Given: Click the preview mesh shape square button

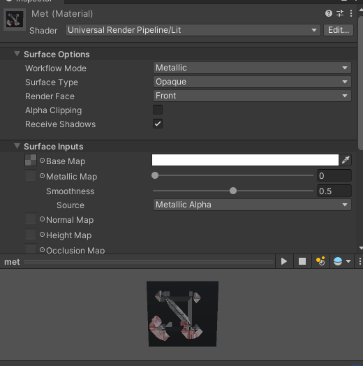Looking at the screenshot, I should tap(302, 261).
